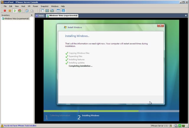Image resolution: width=189 pixels, height=128 pixels.
Task: Open the Power menu
Action: tap(35, 6)
